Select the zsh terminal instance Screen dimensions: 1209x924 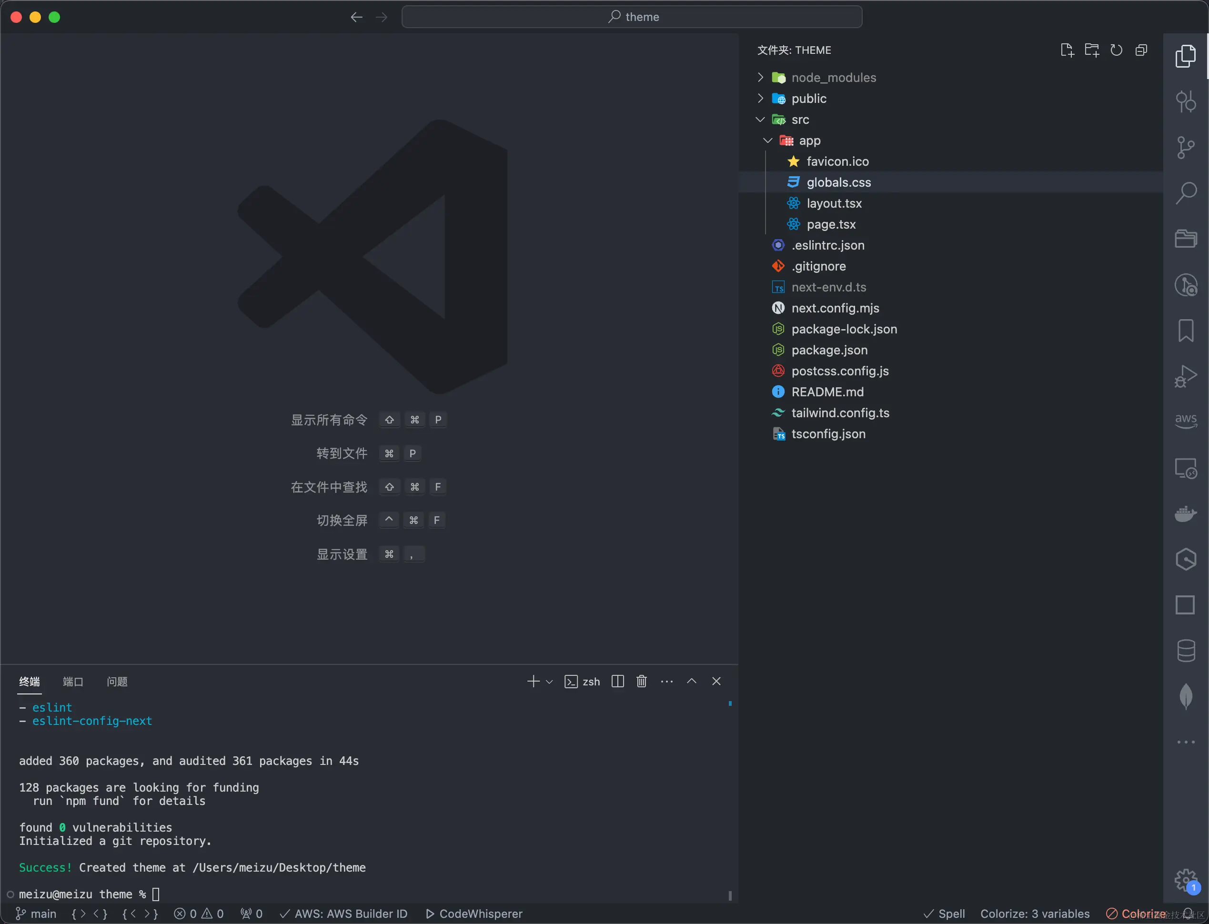[583, 682]
